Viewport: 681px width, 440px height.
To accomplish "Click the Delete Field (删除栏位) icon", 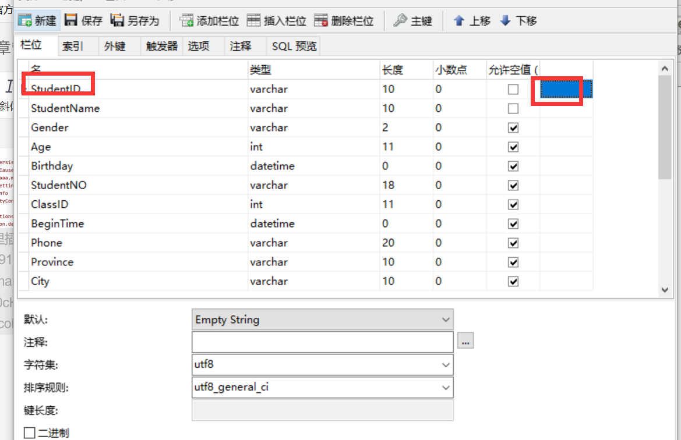I will tap(321, 20).
